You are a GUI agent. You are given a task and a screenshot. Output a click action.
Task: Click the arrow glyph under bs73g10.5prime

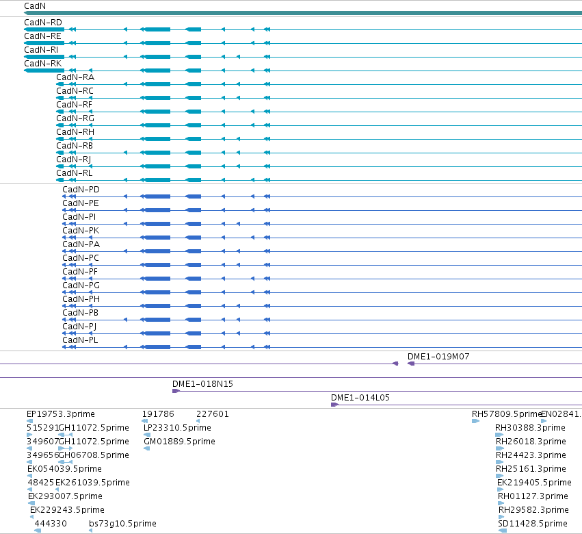[x=90, y=531]
